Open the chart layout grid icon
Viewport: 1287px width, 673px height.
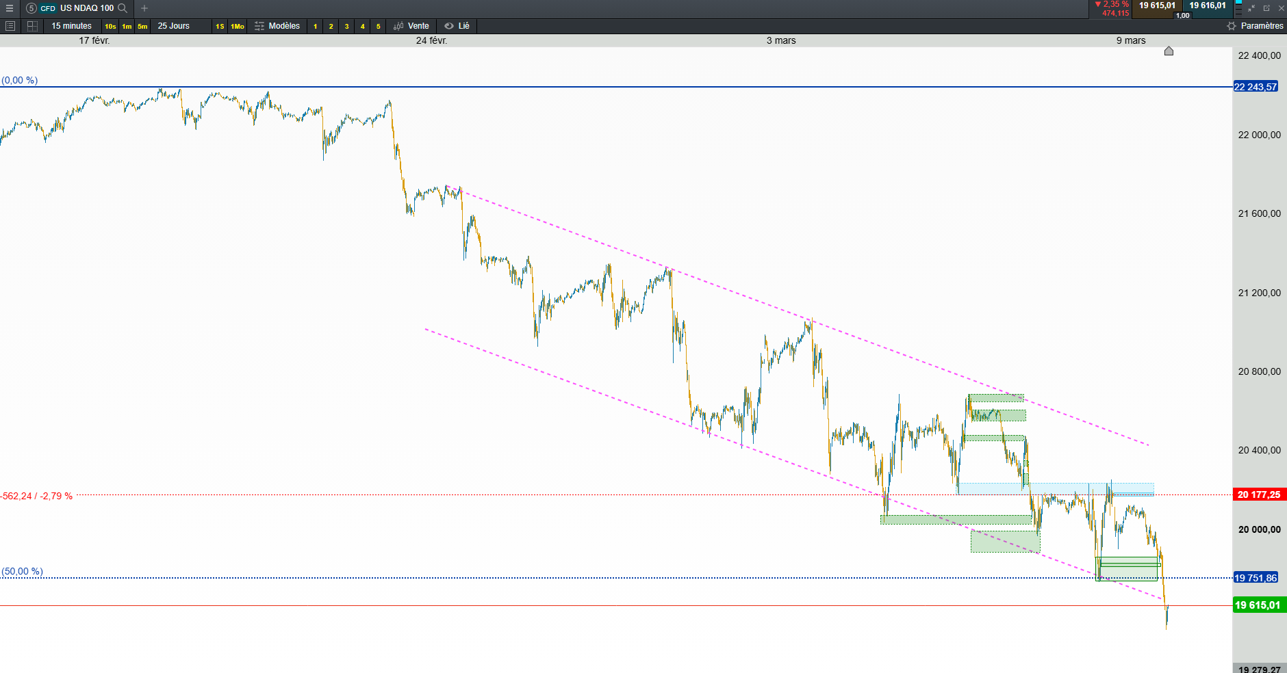tap(32, 26)
